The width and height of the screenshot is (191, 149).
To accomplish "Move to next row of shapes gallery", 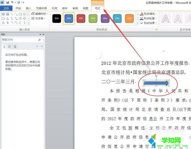I will (28, 19).
